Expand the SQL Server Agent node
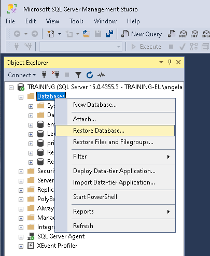The width and height of the screenshot is (210, 256). (x=21, y=237)
